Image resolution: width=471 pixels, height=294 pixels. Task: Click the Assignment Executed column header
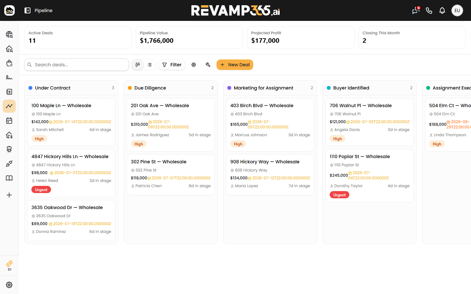coord(447,88)
